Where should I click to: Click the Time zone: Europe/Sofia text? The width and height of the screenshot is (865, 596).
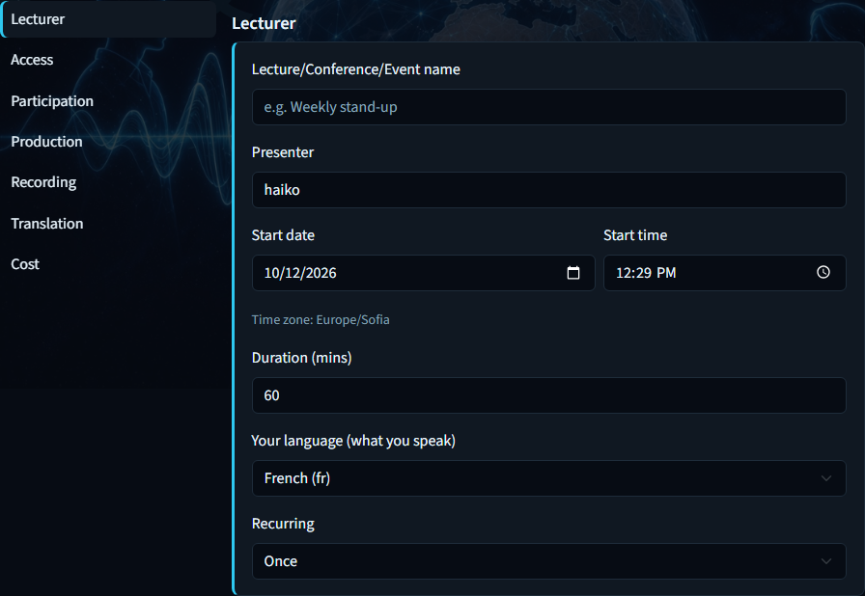321,320
